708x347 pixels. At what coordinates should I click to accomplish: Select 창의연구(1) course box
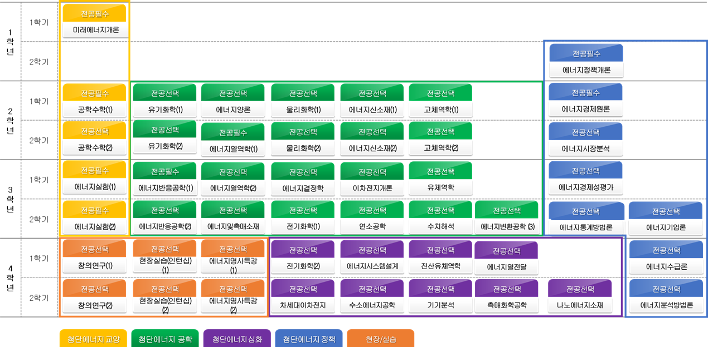coord(94,257)
